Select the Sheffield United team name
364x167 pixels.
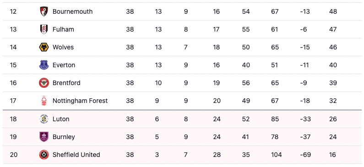76,155
